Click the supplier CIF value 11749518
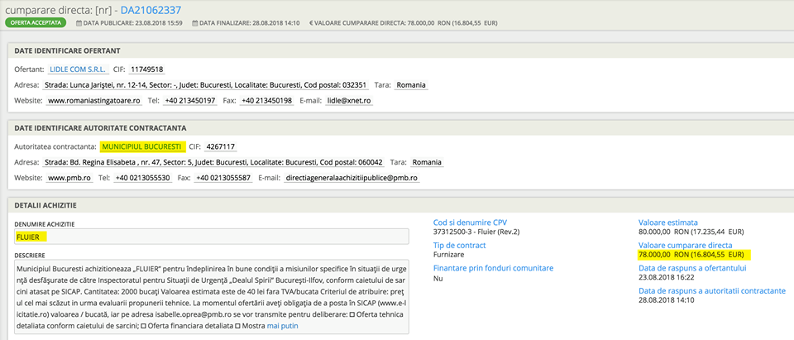Image resolution: width=794 pixels, height=340 pixels. point(149,69)
